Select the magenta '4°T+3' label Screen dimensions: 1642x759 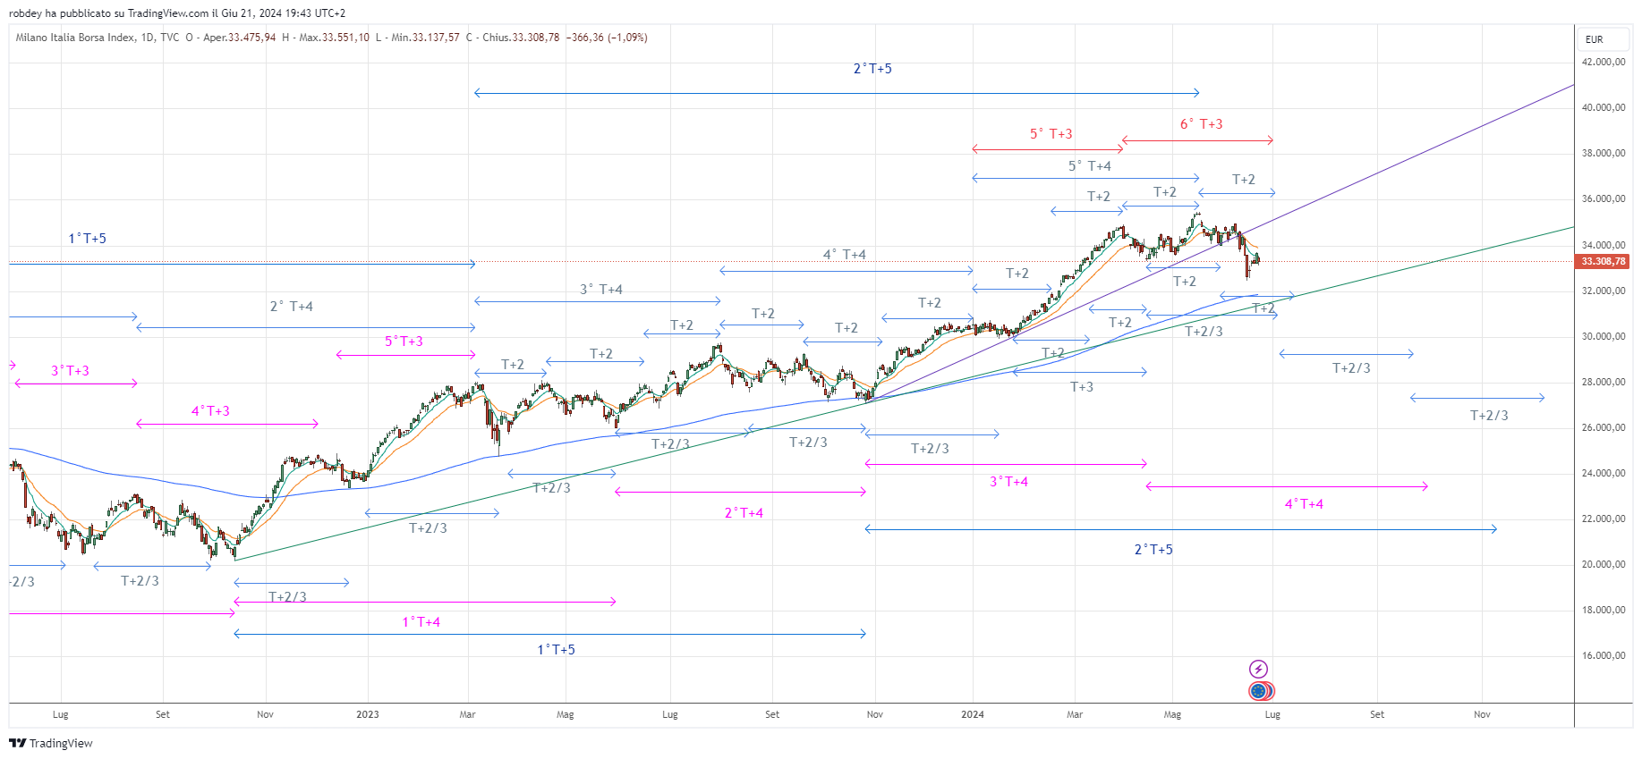coord(210,411)
